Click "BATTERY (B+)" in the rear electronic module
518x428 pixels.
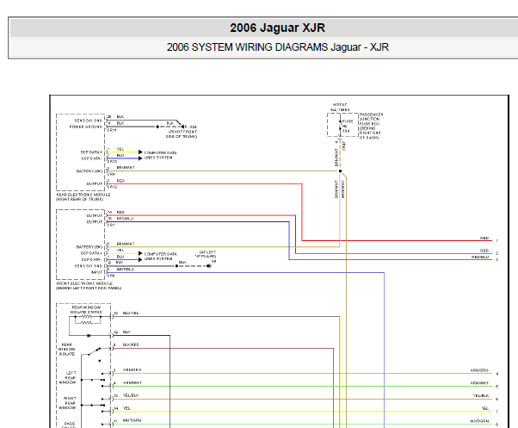[x=89, y=171]
